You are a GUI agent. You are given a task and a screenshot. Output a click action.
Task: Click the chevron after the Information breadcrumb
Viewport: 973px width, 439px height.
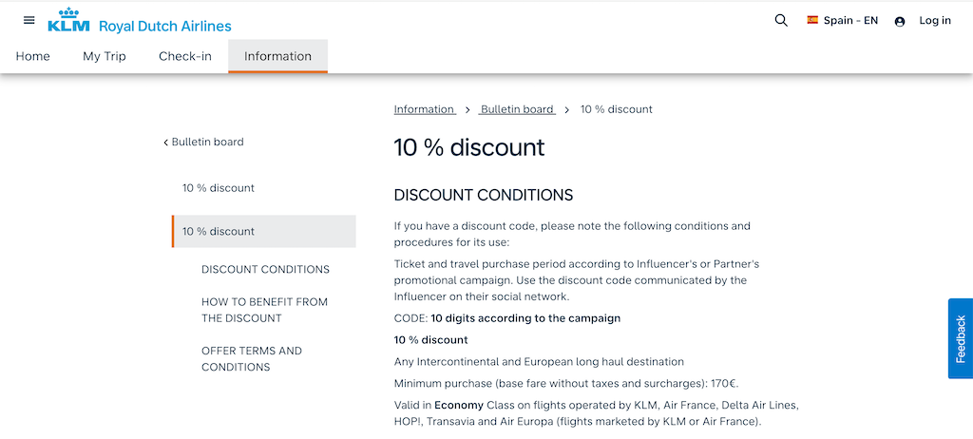(467, 110)
